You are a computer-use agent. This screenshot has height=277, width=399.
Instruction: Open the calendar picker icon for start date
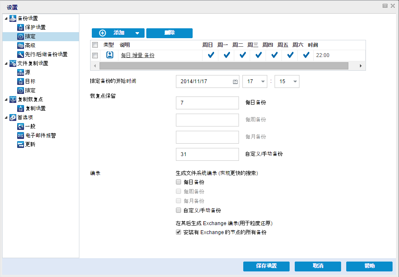coord(235,81)
